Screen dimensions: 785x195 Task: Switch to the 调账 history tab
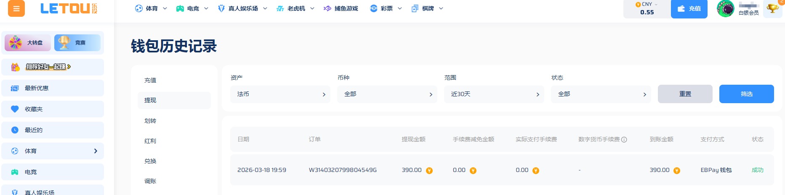click(x=174, y=181)
